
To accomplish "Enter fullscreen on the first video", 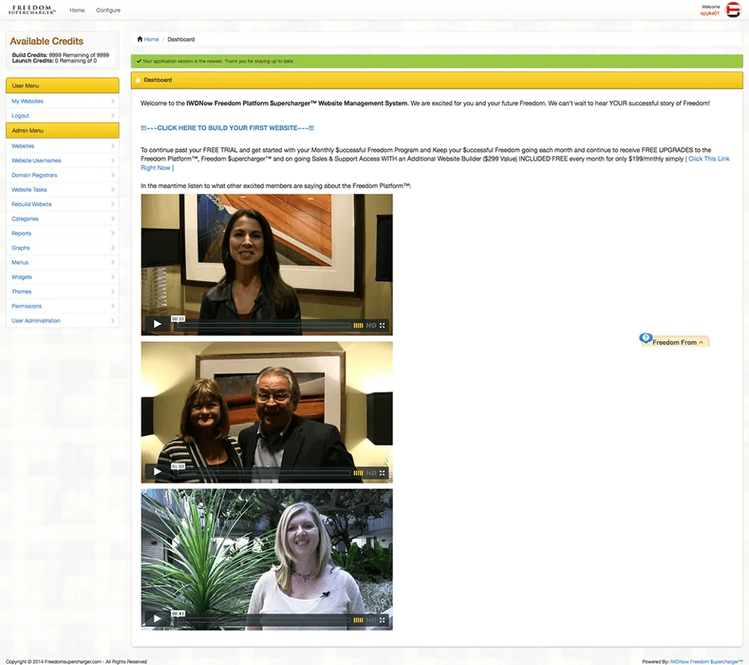I will pos(382,325).
